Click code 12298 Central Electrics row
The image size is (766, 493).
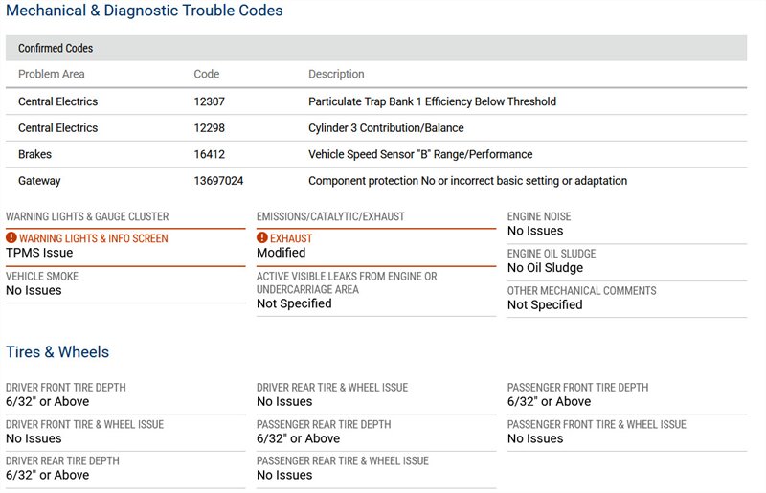click(x=209, y=127)
